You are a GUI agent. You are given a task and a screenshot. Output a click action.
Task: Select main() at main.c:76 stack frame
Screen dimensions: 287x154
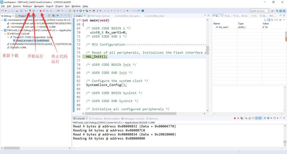tap(31, 41)
